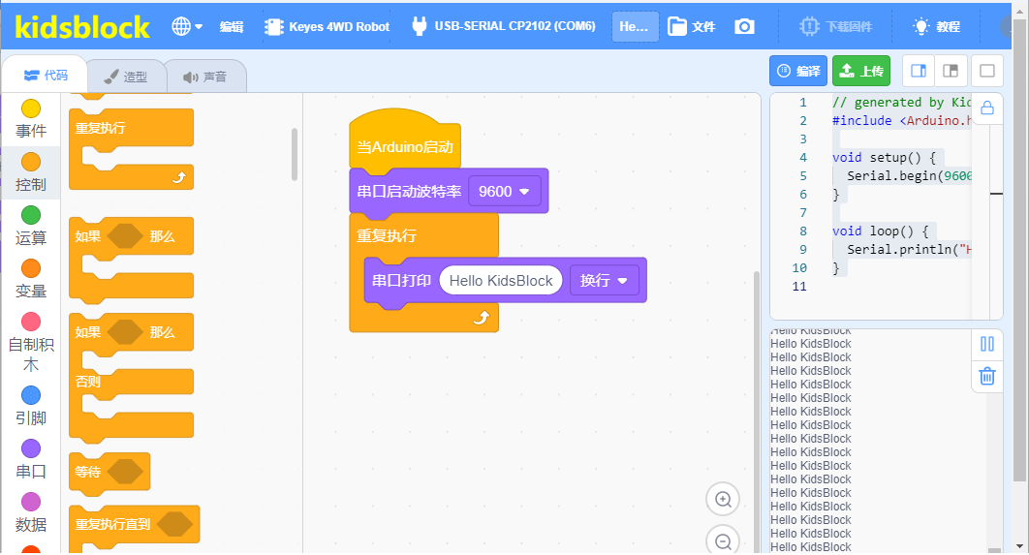
Task: Toggle the code editor lock icon
Action: click(987, 108)
